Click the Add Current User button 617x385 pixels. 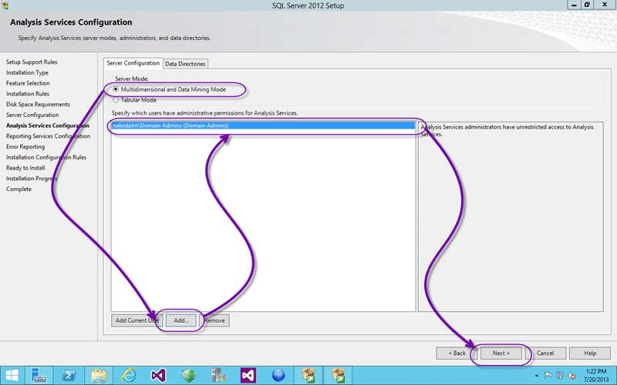pos(137,320)
